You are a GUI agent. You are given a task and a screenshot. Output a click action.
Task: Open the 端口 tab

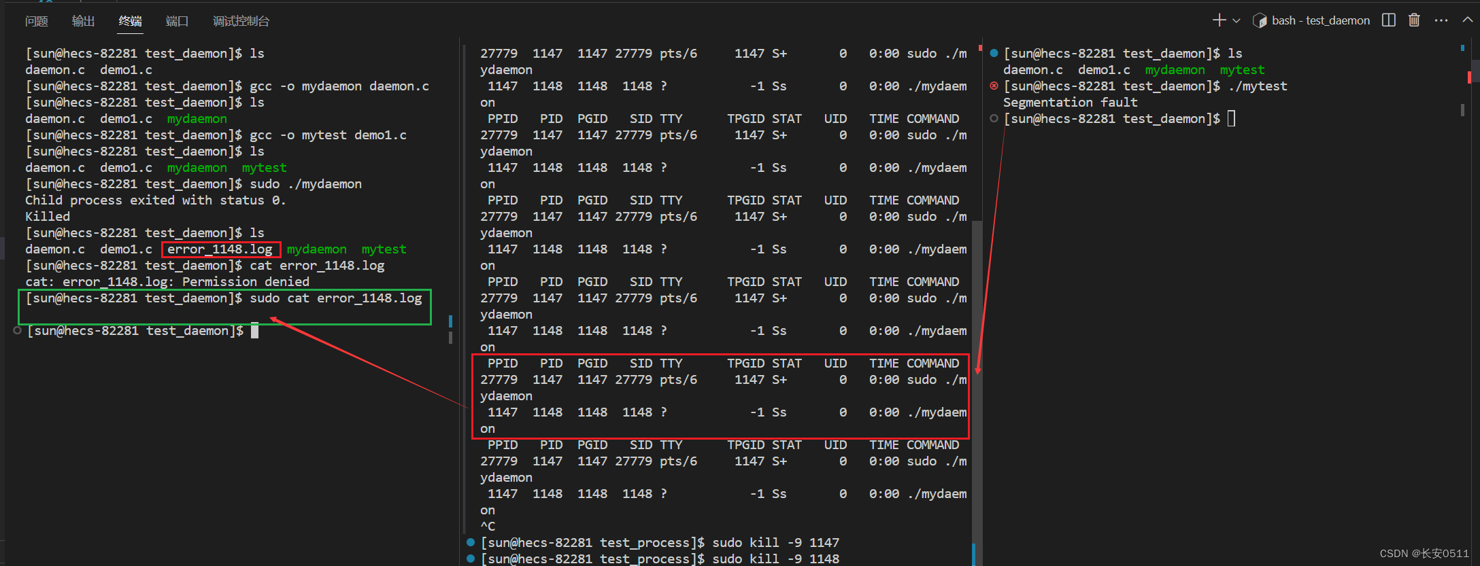pos(177,21)
